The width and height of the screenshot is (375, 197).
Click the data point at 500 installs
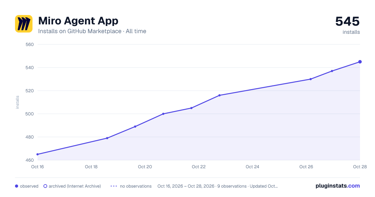pyautogui.click(x=163, y=114)
